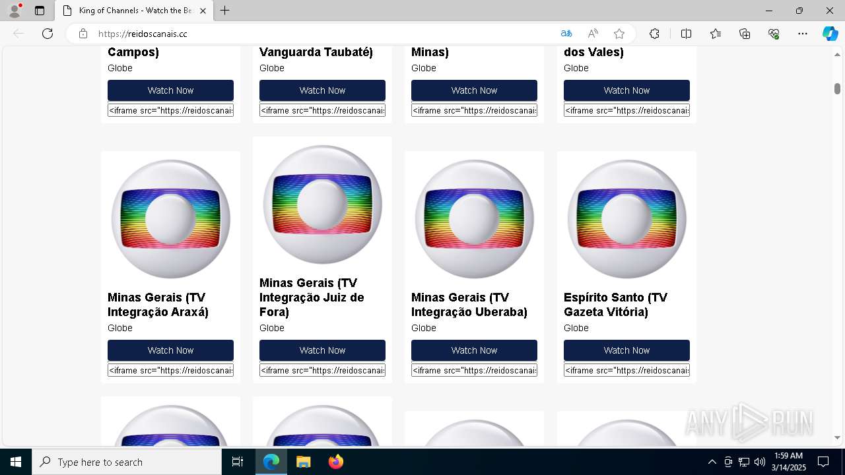Show hidden system tray icons
The height and width of the screenshot is (475, 845).
tap(712, 462)
